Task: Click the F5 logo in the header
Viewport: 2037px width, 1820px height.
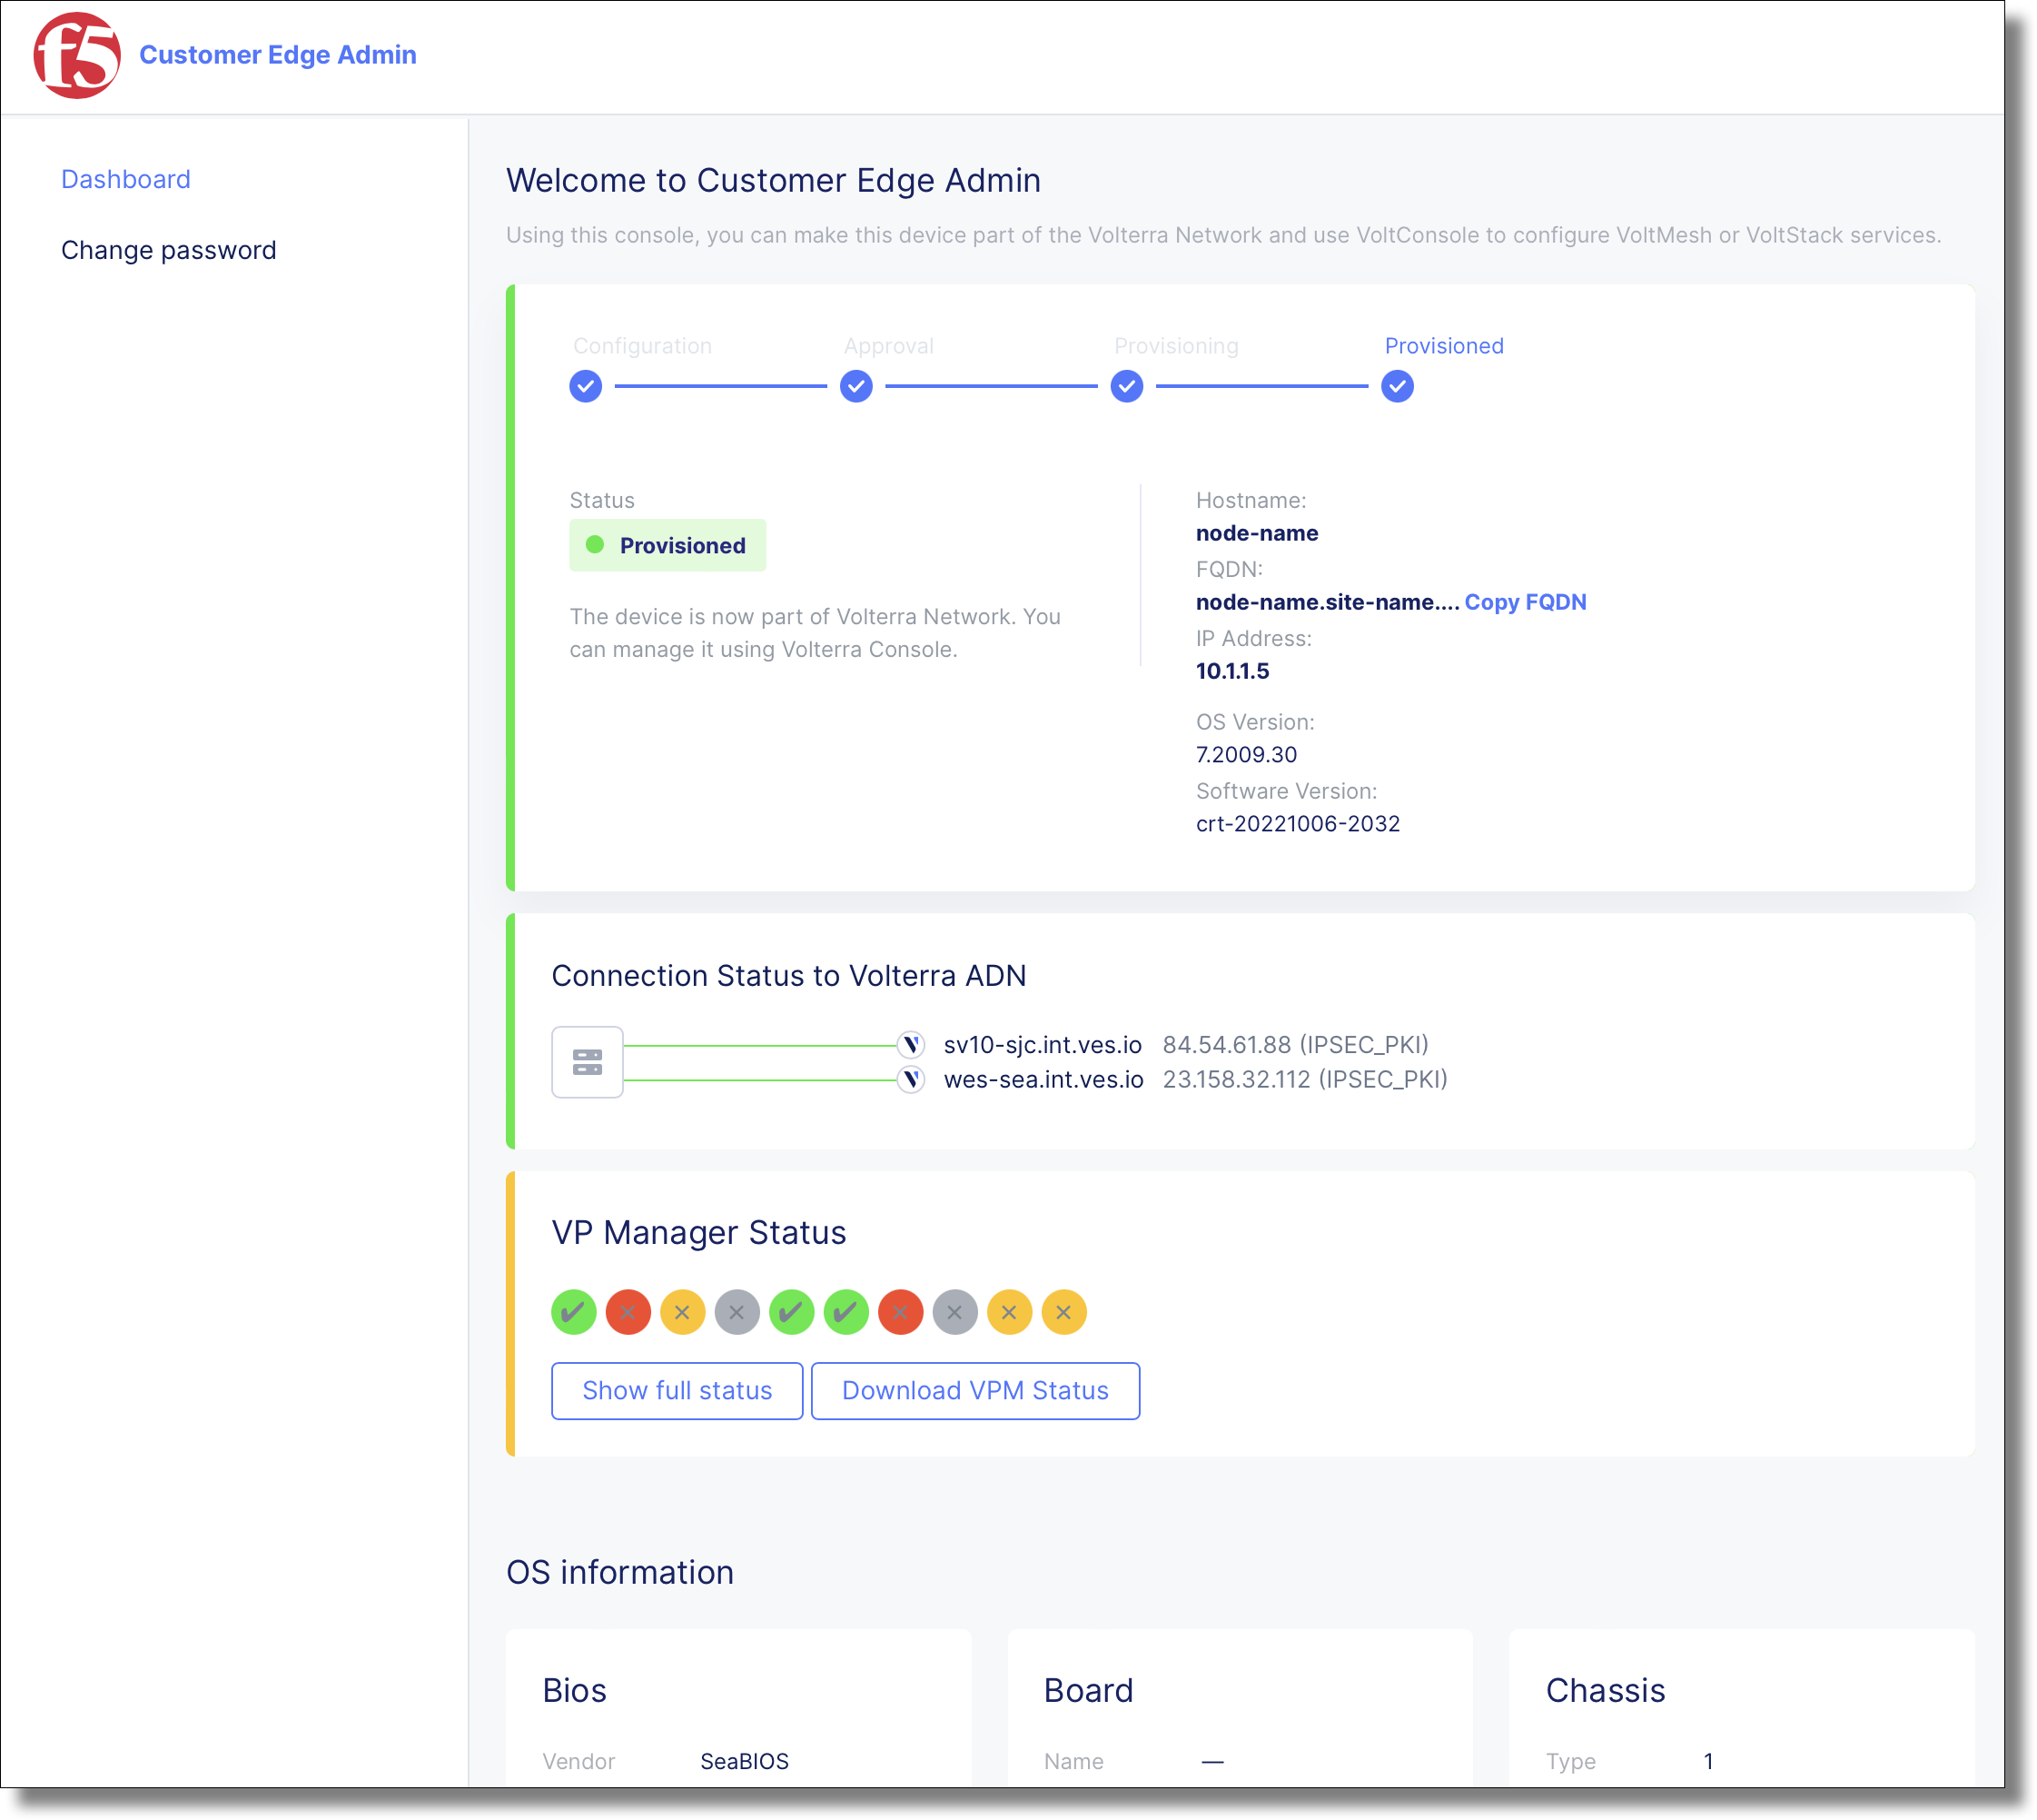Action: (x=77, y=55)
